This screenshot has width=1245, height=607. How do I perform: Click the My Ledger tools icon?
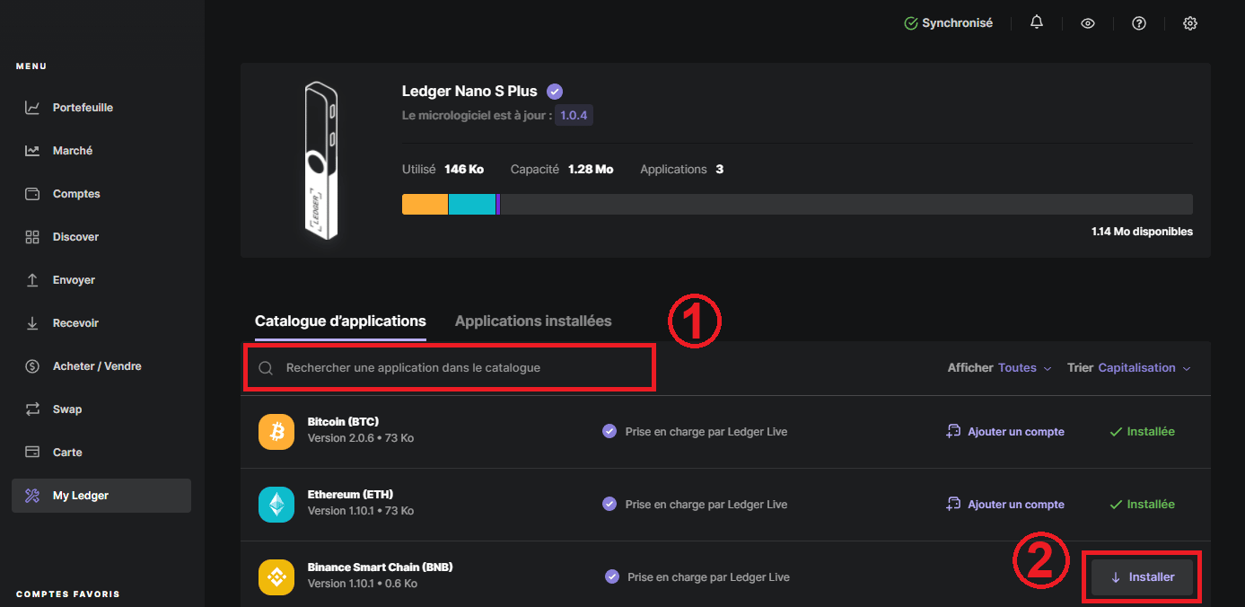click(x=32, y=496)
